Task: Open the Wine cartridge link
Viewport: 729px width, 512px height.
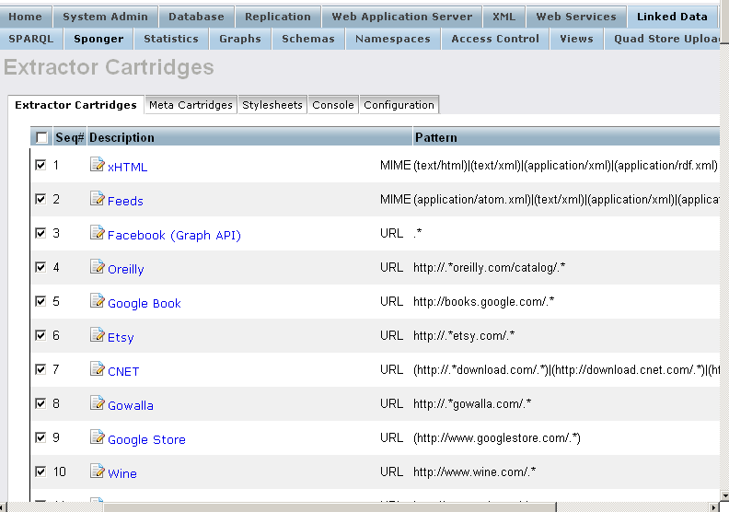Action: pyautogui.click(x=121, y=473)
